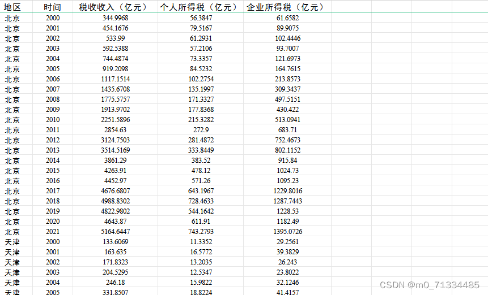This screenshot has width=488, height=295.
Task: Click the value 84.5232
Action: point(201,69)
